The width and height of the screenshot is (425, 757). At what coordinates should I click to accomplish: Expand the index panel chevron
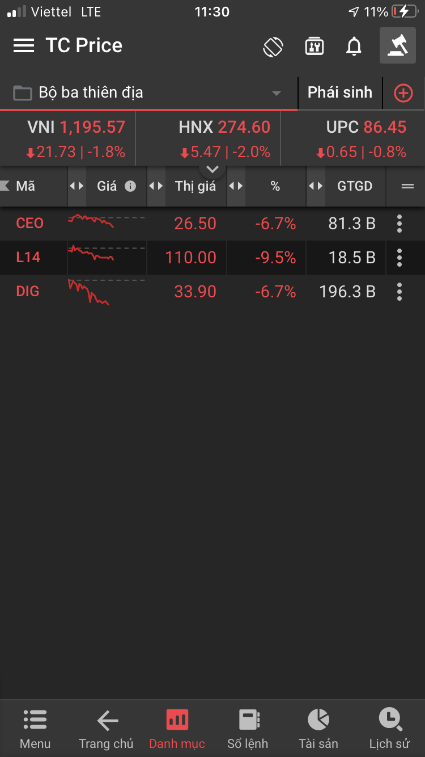click(212, 169)
